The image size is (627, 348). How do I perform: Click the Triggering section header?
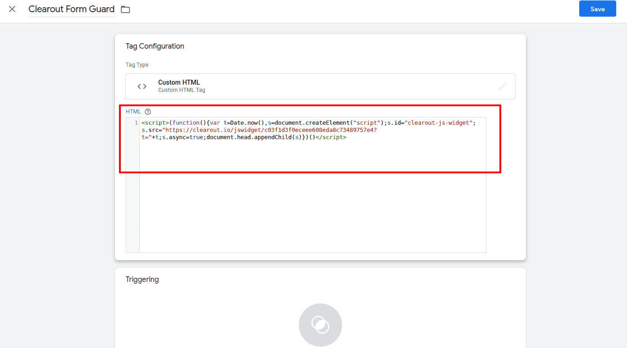tap(142, 279)
